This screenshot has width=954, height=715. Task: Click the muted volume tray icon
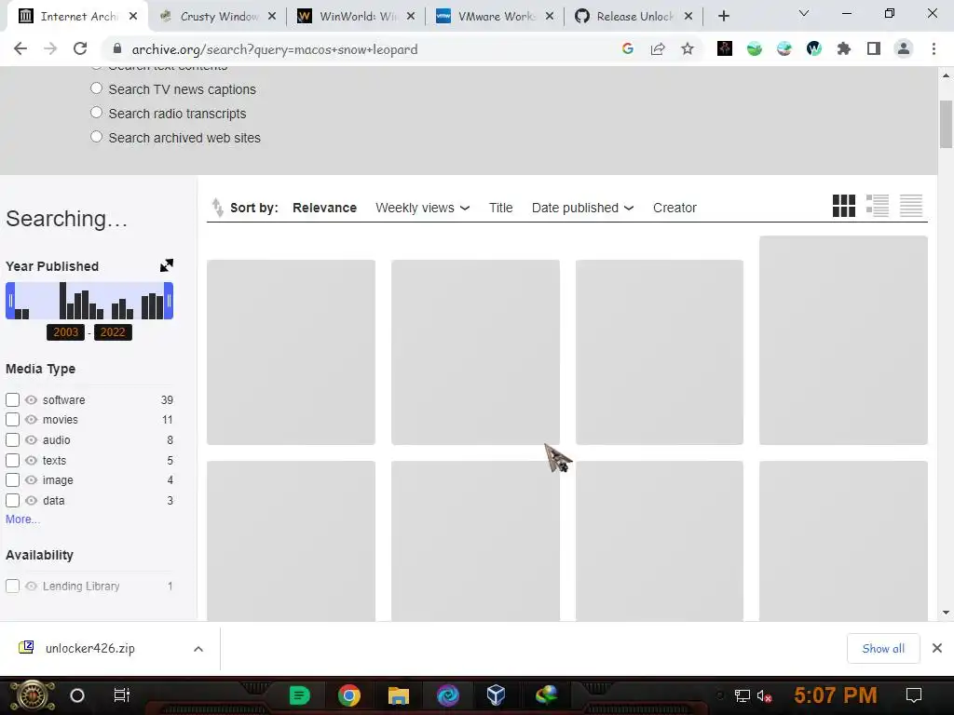764,696
